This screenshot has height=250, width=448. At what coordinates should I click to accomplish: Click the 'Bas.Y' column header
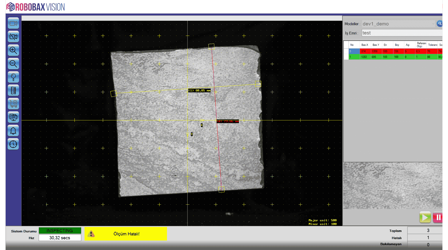pos(376,45)
